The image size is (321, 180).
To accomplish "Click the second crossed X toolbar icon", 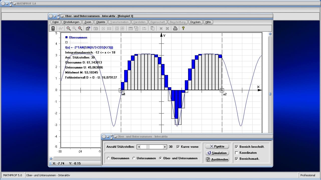I will (x=167, y=28).
